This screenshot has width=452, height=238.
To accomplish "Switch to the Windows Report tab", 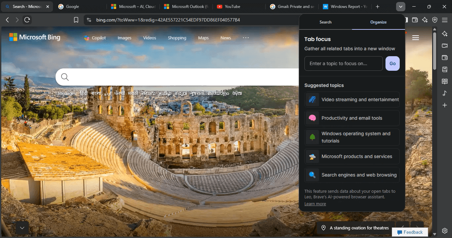I will coord(345,7).
